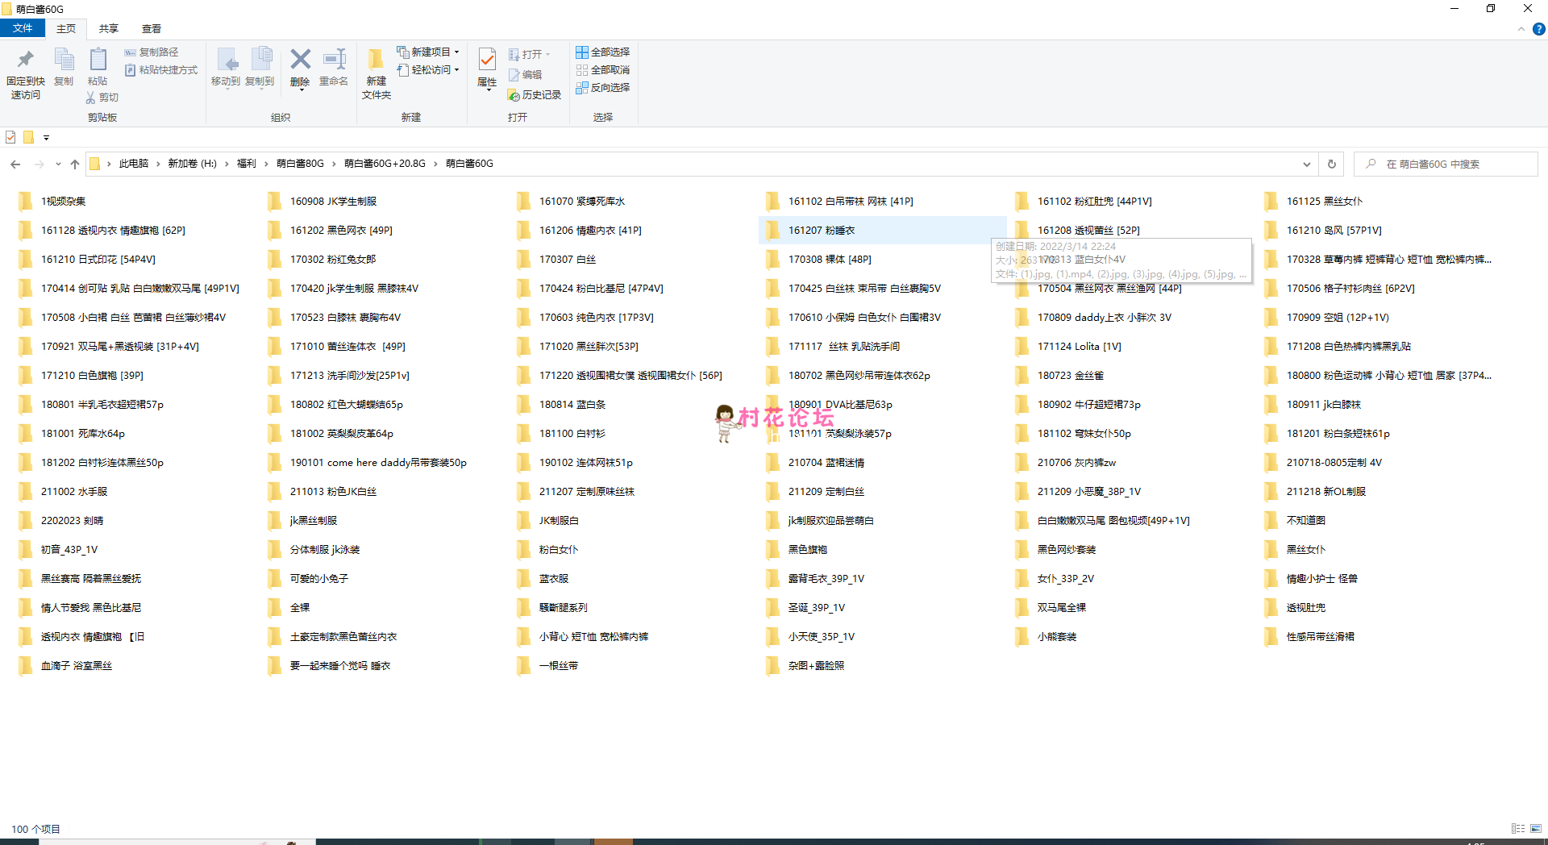Open the Share (共享) ribbon tab
The width and height of the screenshot is (1548, 845).
[108, 28]
